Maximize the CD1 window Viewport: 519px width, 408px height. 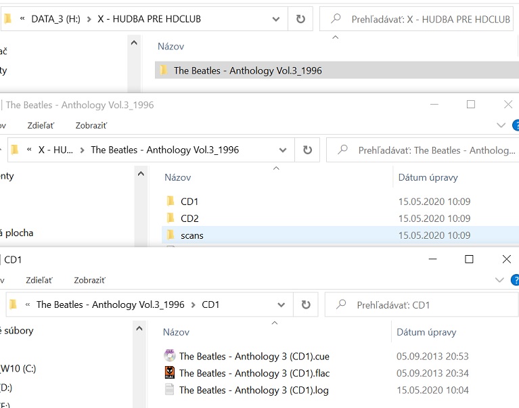[x=469, y=259]
